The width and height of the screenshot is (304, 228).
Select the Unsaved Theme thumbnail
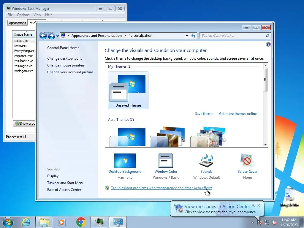tap(128, 90)
